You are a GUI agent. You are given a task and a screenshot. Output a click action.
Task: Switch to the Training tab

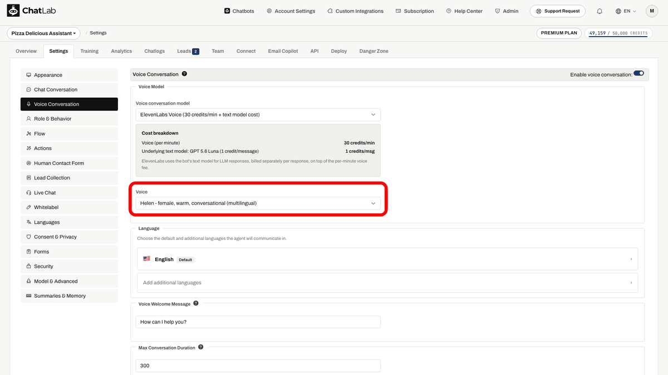(89, 51)
